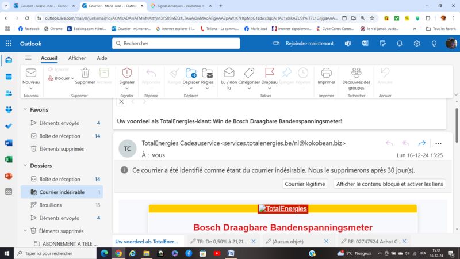This screenshot has width=460, height=259.
Task: Open the Déplacer move-to icon
Action: 191,73
